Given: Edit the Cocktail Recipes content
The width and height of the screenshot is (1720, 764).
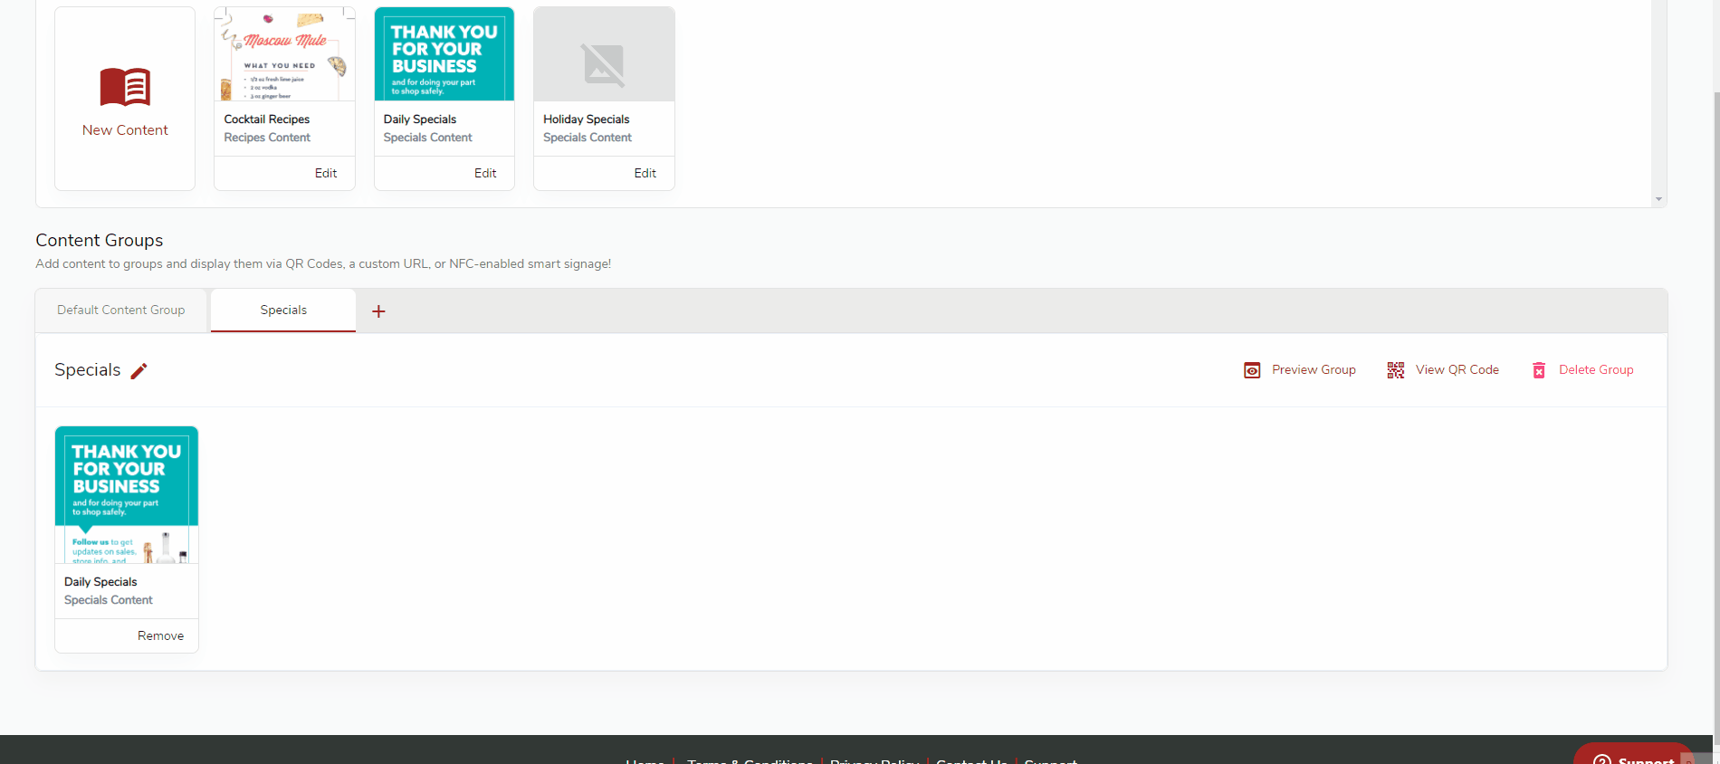Looking at the screenshot, I should [x=326, y=173].
